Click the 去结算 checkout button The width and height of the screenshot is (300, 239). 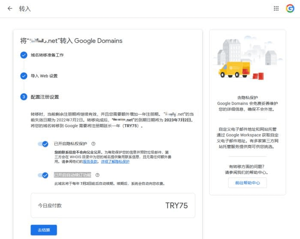[44, 230]
